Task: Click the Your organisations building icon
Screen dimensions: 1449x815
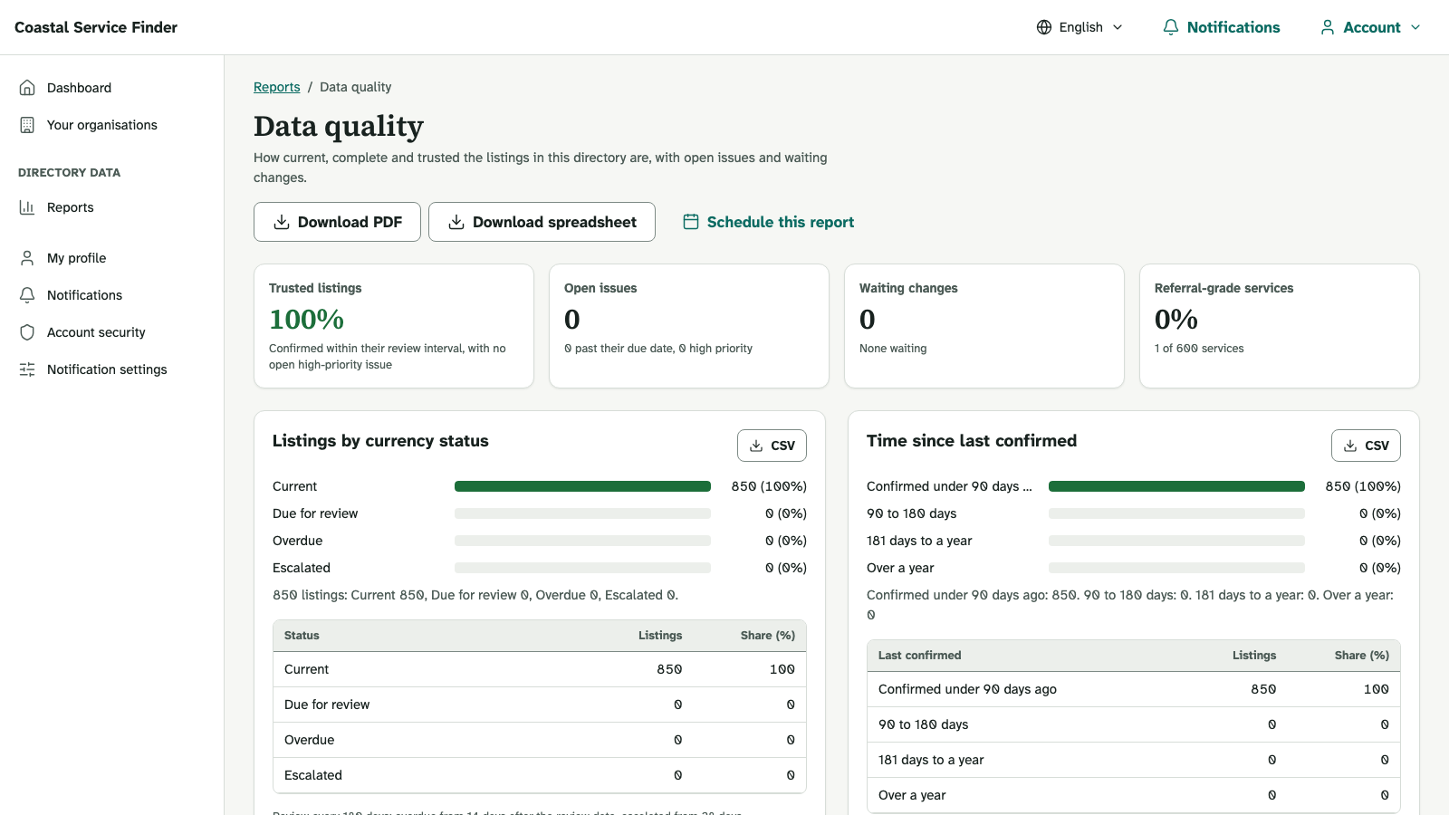Action: tap(27, 125)
